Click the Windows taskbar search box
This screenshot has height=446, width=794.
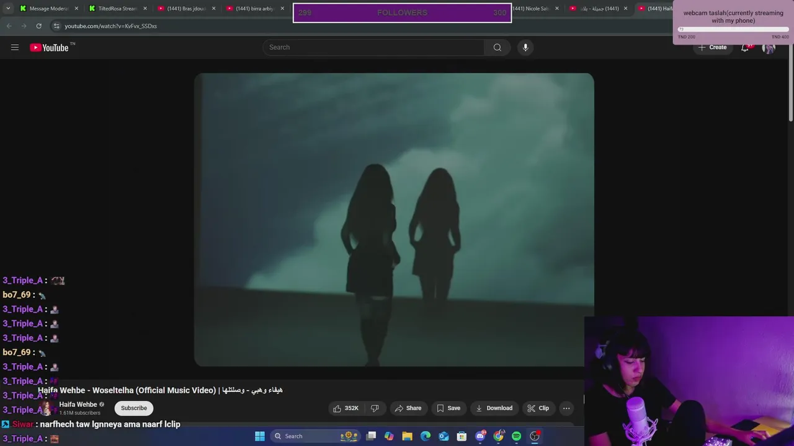[316, 436]
